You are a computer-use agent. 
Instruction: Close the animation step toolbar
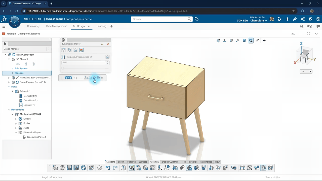102,78
